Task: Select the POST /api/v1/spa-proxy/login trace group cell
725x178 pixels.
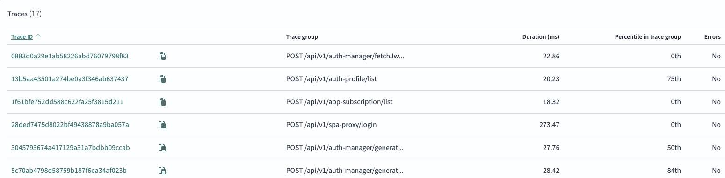Action: (331, 125)
